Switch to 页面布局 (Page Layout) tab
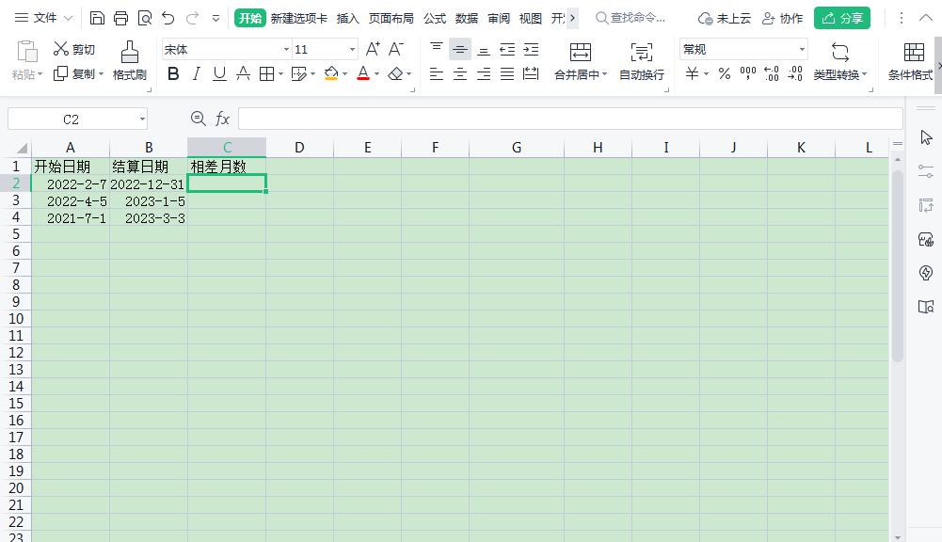Image resolution: width=942 pixels, height=542 pixels. coord(391,19)
